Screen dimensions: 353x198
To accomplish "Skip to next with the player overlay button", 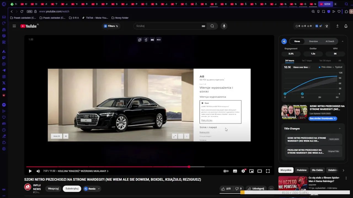I will [152, 40].
